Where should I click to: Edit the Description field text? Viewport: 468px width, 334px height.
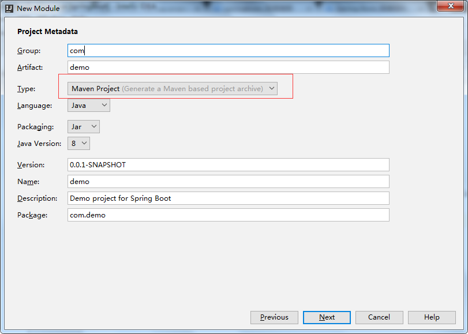click(229, 198)
